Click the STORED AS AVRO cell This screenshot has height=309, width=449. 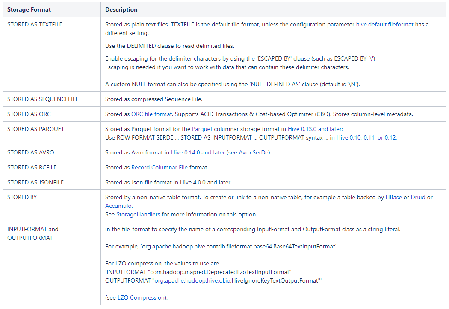point(52,152)
